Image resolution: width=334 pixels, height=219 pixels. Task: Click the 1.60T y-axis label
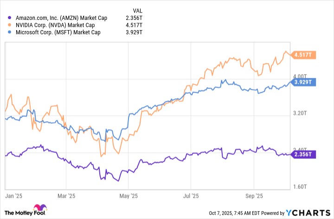pos(300,187)
